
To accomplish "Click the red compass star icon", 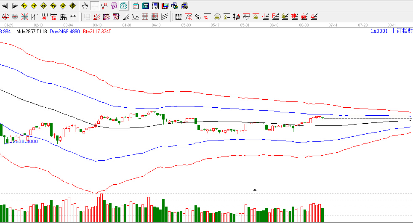I will (15, 17).
